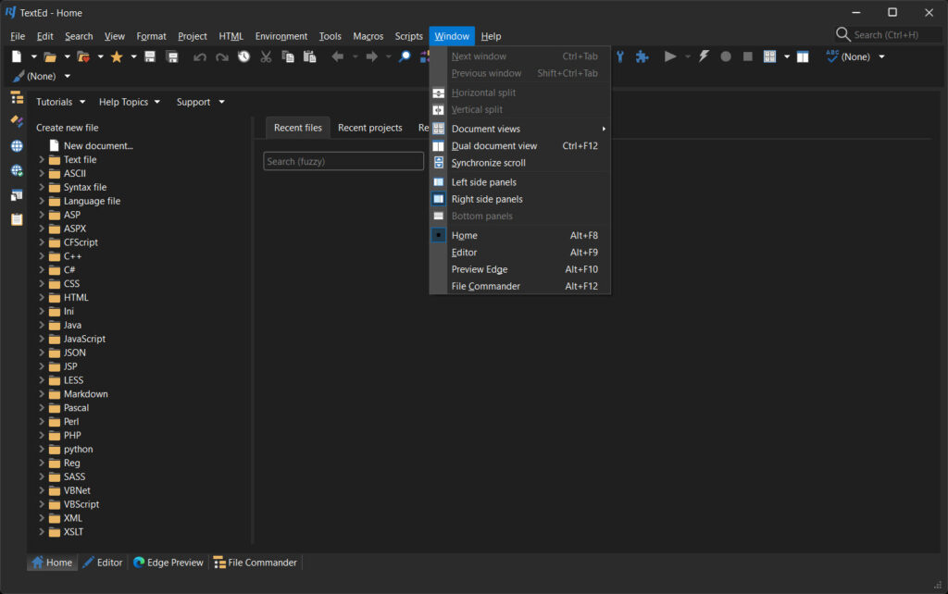This screenshot has width=948, height=594.
Task: Select the XSLT entry in file list
Action: point(74,532)
